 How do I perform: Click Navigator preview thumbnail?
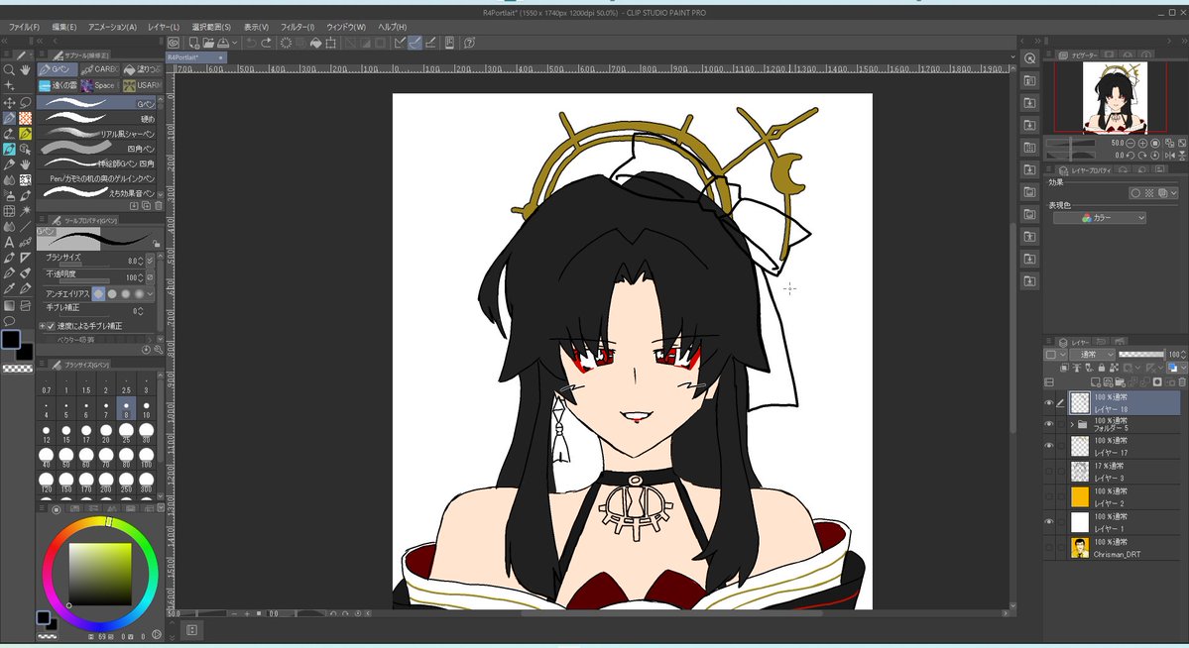click(x=1115, y=97)
